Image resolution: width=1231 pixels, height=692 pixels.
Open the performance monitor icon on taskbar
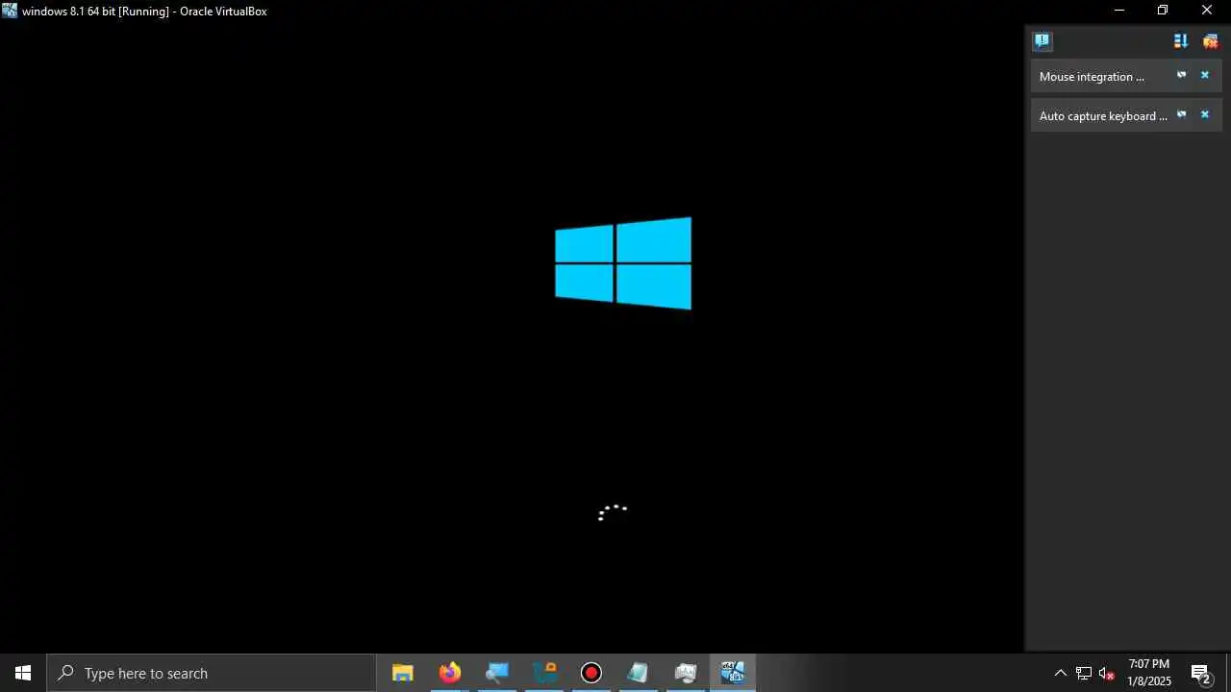[686, 673]
